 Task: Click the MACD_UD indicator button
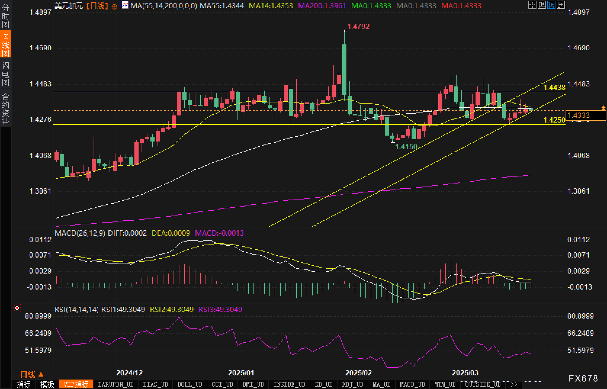point(412,385)
